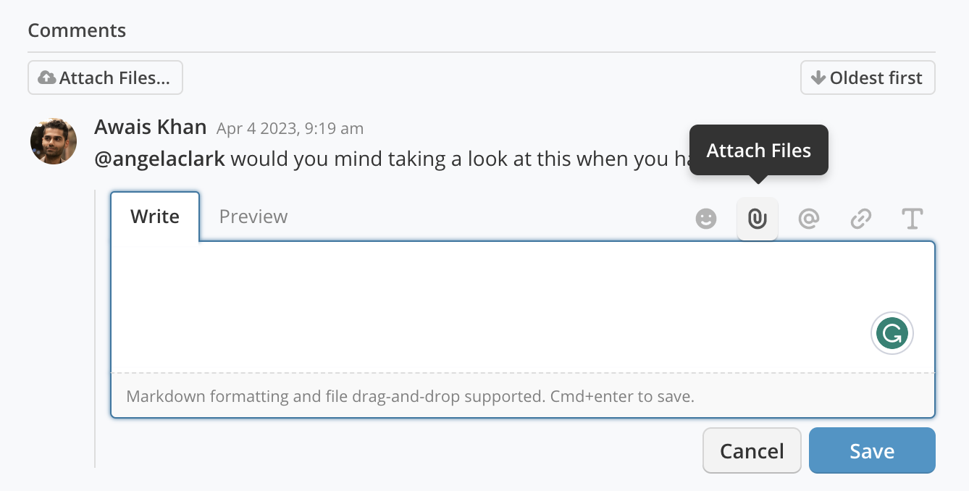Click the Comments section heading

(x=77, y=30)
